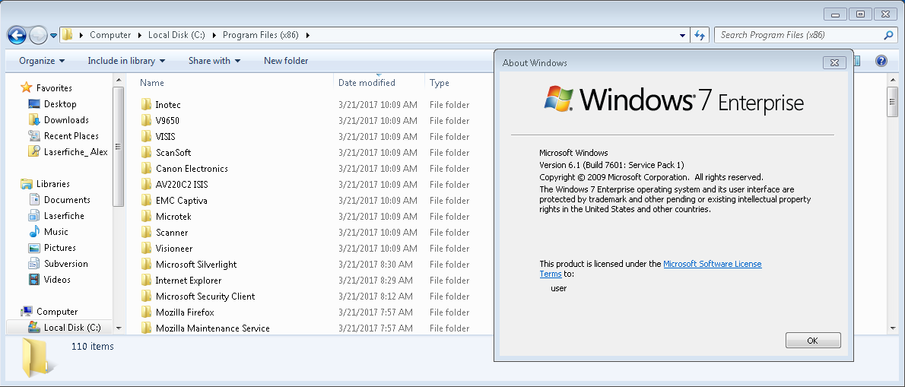Click the Back navigation arrow button
Viewport: 905px width, 387px height.
(17, 35)
